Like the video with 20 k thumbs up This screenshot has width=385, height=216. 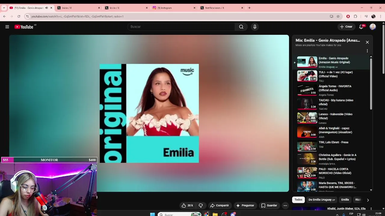click(x=187, y=205)
